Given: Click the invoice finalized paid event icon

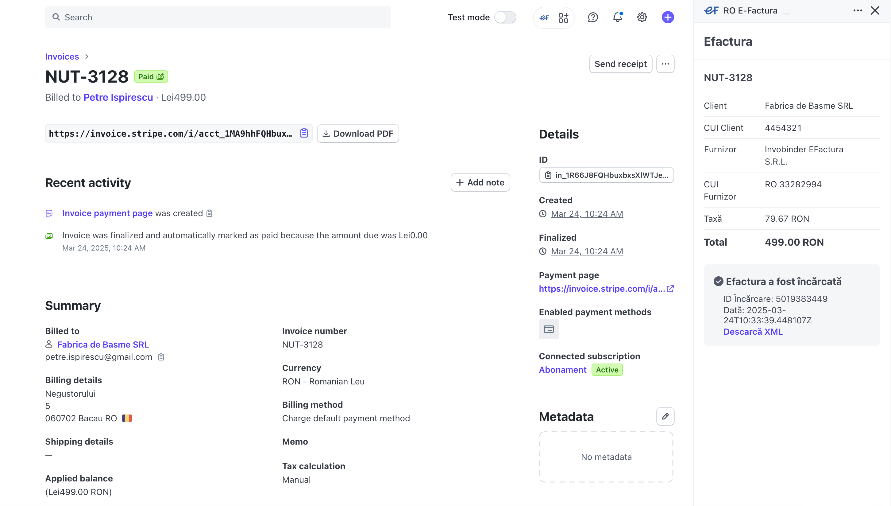Looking at the screenshot, I should click(49, 236).
